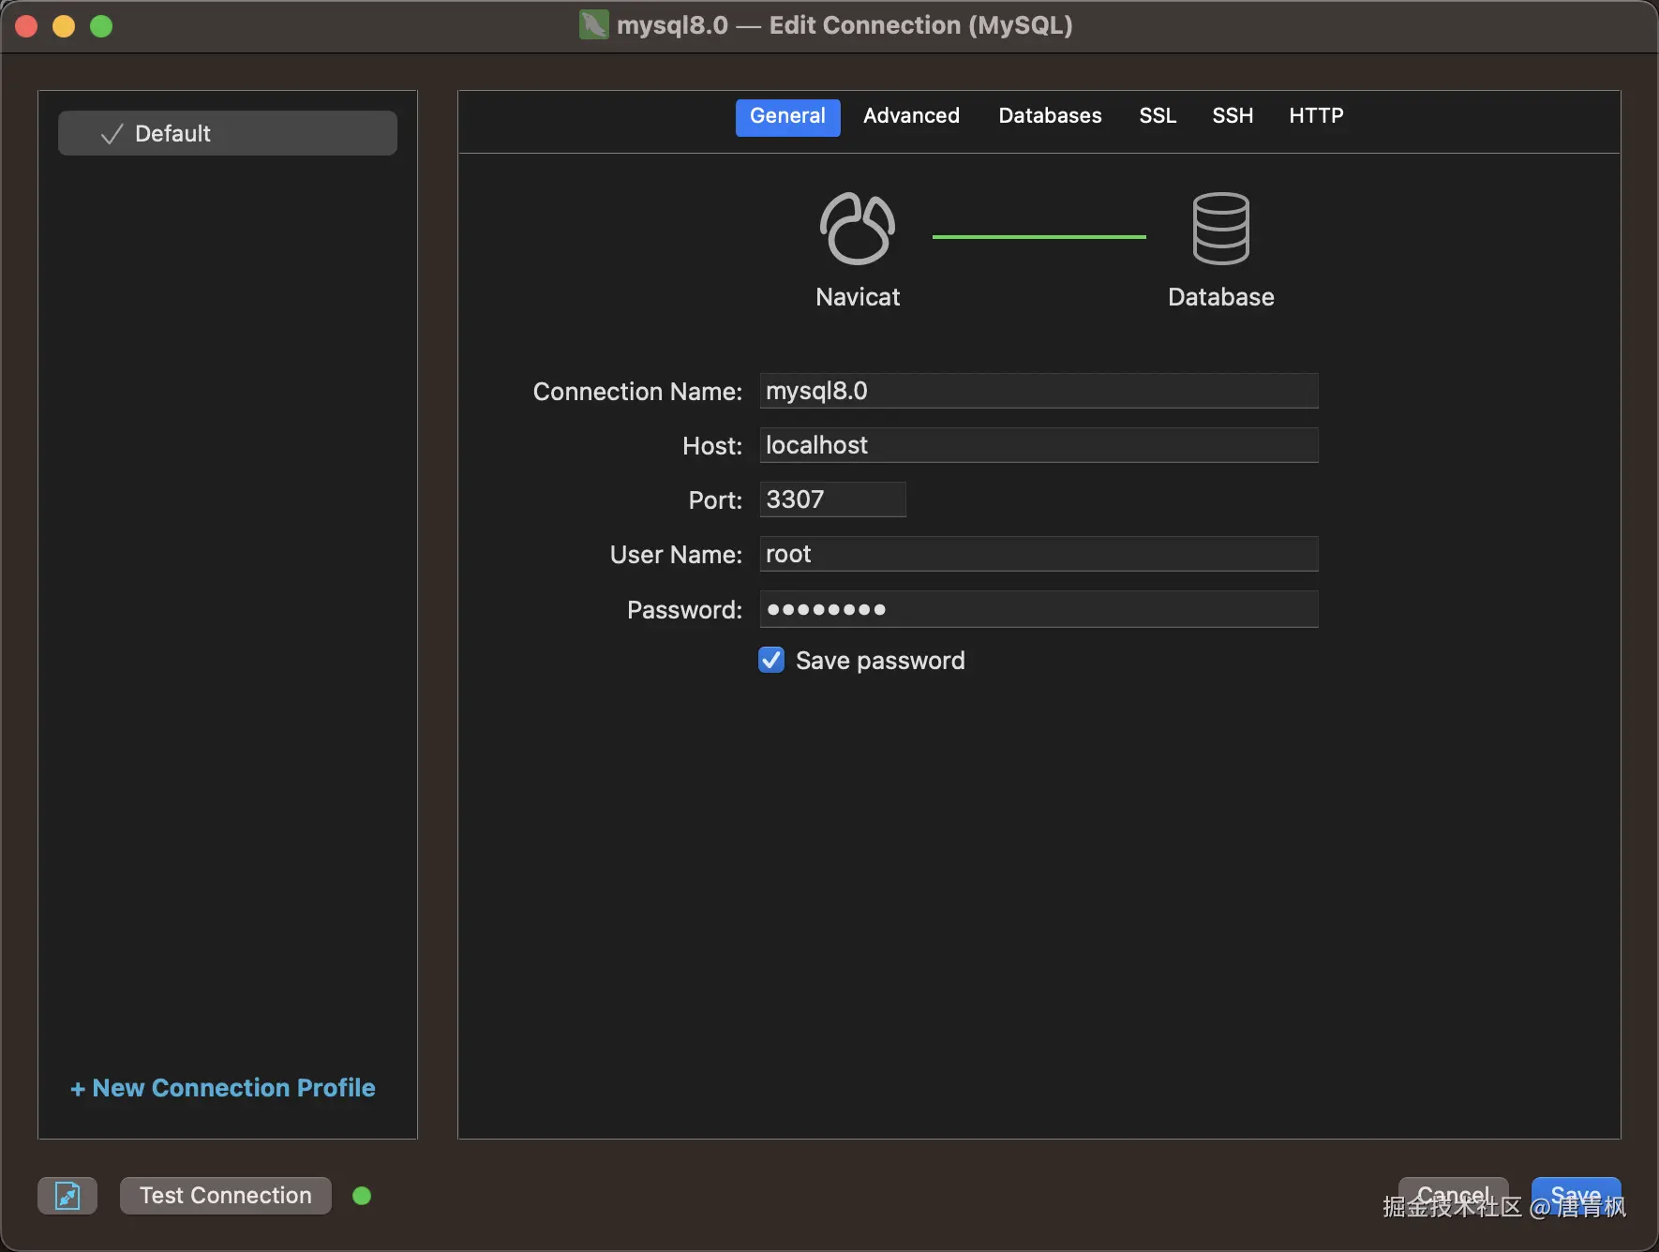Click the green zoom window button

click(101, 26)
